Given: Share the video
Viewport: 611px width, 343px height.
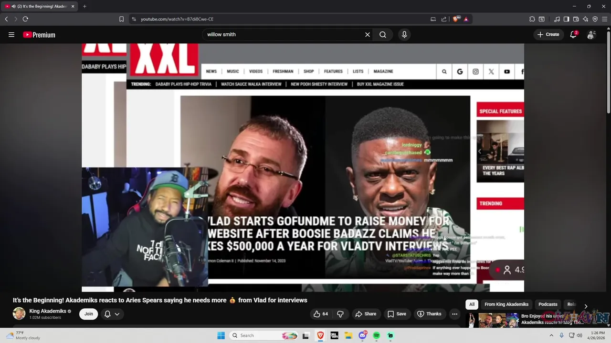Looking at the screenshot, I should [x=366, y=314].
